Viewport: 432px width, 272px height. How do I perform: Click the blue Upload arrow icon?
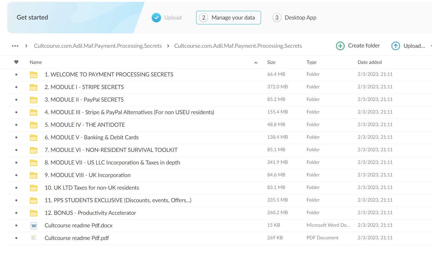pyautogui.click(x=396, y=46)
